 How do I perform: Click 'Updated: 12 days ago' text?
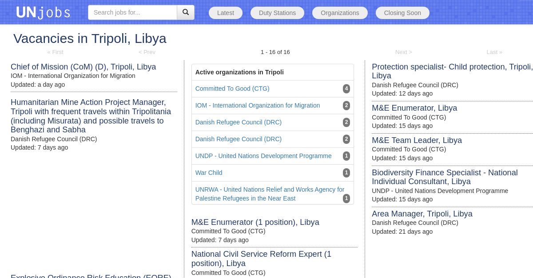point(402,93)
